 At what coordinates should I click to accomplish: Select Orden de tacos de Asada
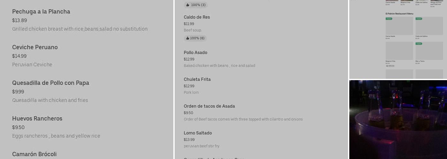coord(209,106)
